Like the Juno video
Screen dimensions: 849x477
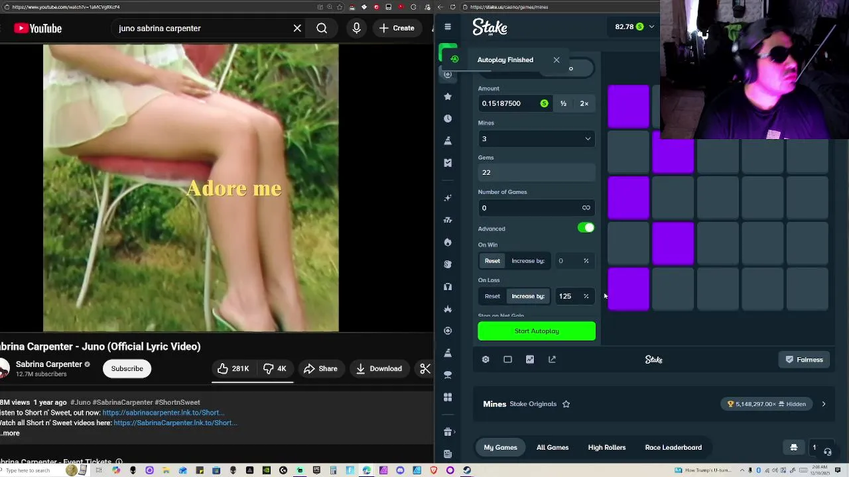pyautogui.click(x=233, y=368)
